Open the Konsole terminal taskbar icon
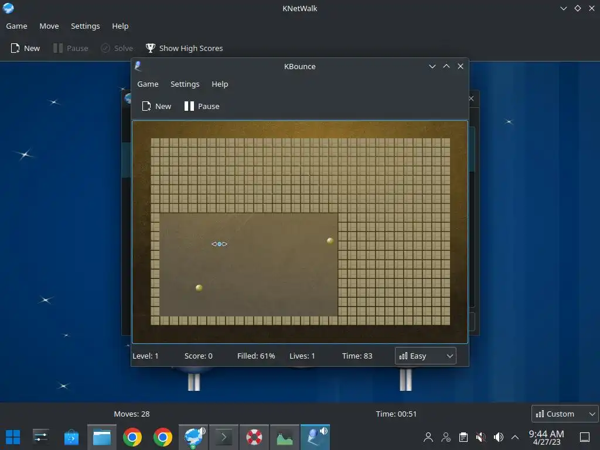 pos(224,437)
